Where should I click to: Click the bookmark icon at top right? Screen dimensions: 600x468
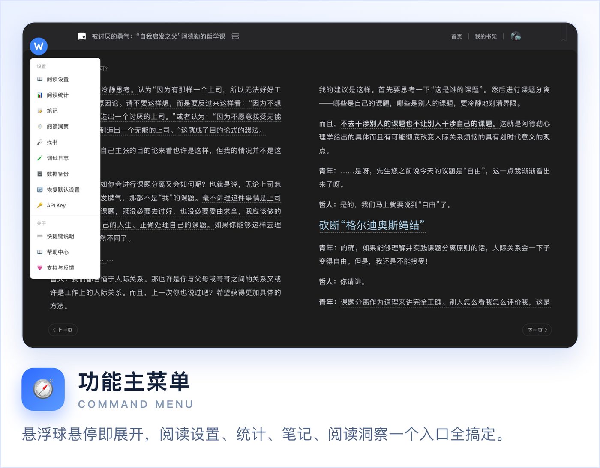(x=563, y=33)
